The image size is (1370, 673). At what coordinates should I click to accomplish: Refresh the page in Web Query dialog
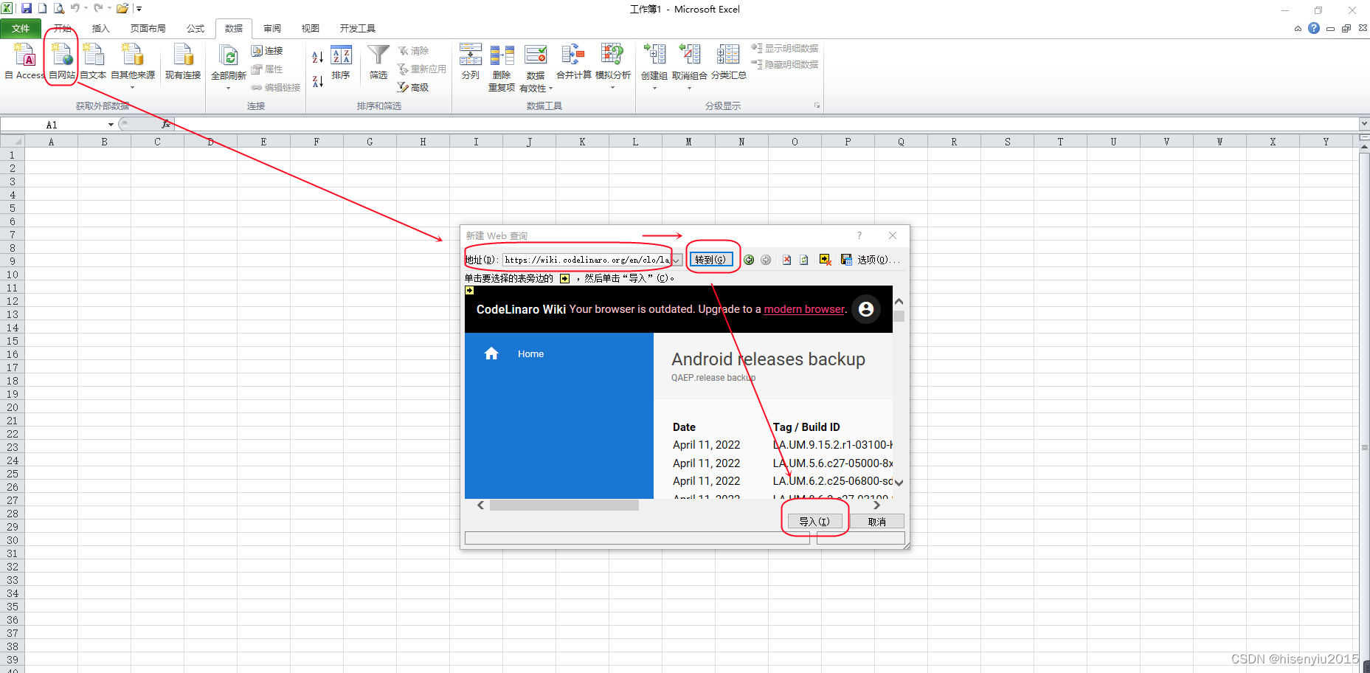804,260
